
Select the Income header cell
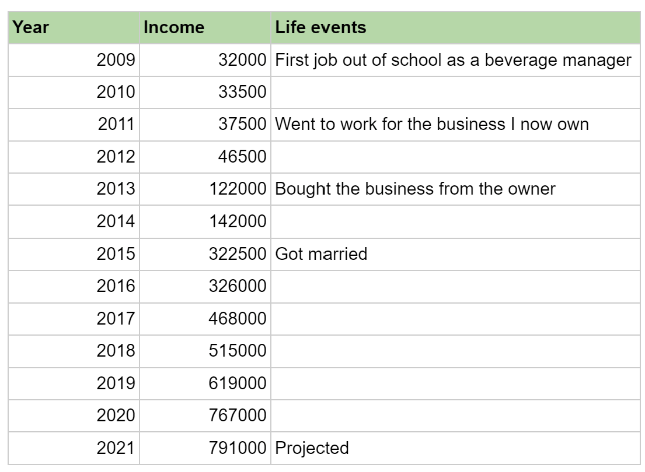pos(205,27)
